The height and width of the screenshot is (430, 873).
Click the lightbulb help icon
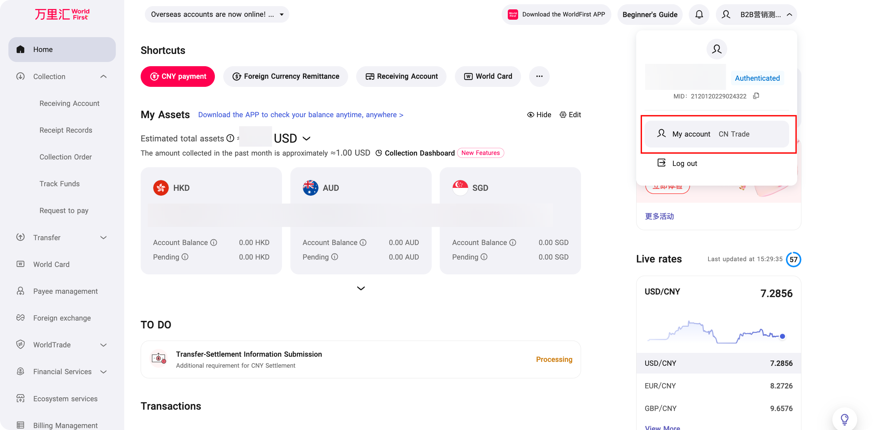tap(844, 419)
